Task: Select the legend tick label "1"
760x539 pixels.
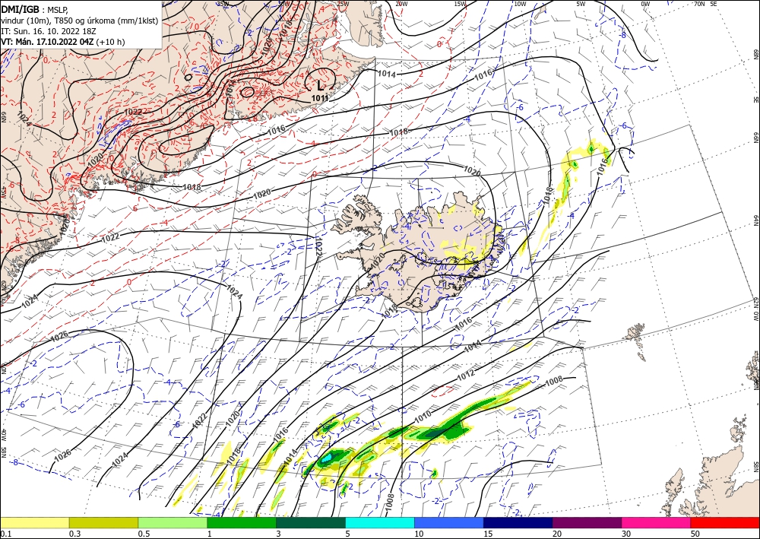Action: (x=210, y=534)
